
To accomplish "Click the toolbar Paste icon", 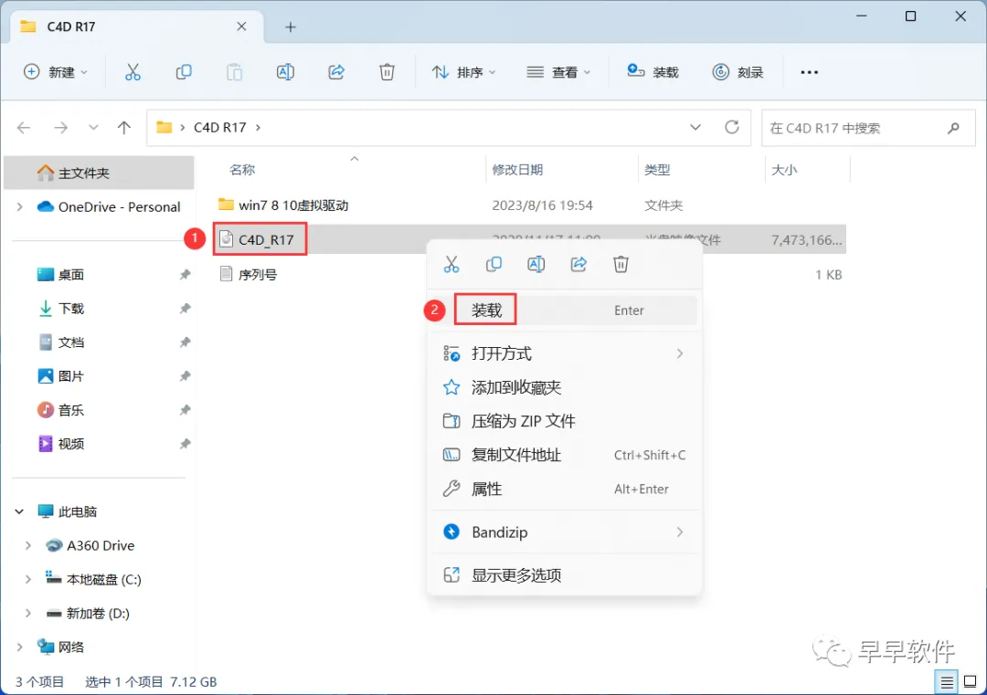I will tap(234, 72).
